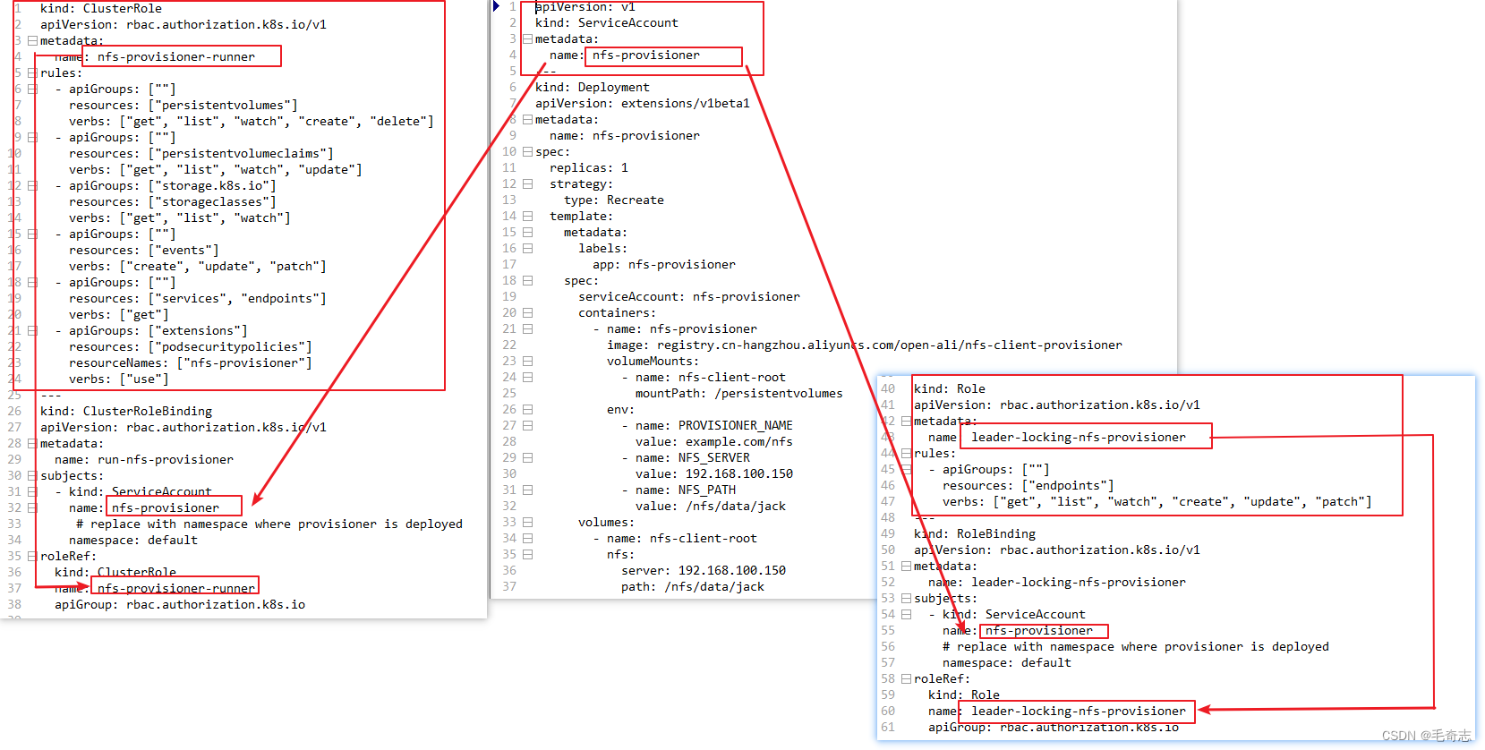
Task: Fold the extensions apiGroups entry at line 21
Action: (x=32, y=330)
